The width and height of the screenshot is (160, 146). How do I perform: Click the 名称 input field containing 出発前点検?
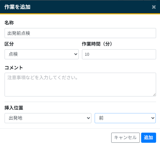pyautogui.click(x=80, y=33)
